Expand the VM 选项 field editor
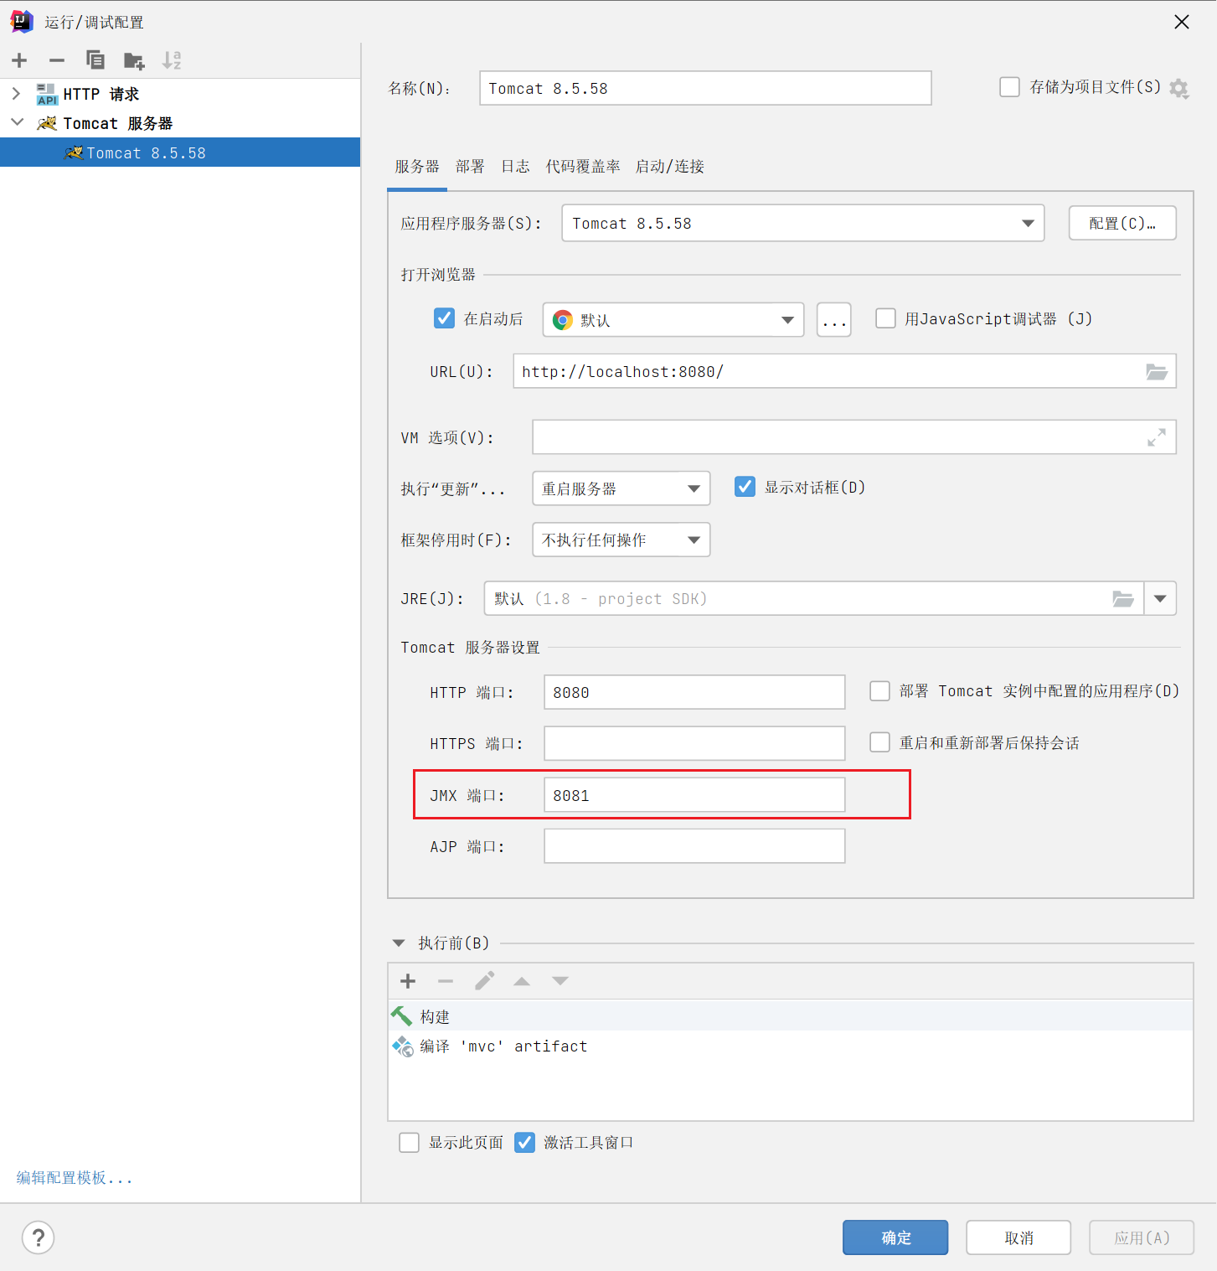The width and height of the screenshot is (1217, 1271). click(x=1157, y=437)
